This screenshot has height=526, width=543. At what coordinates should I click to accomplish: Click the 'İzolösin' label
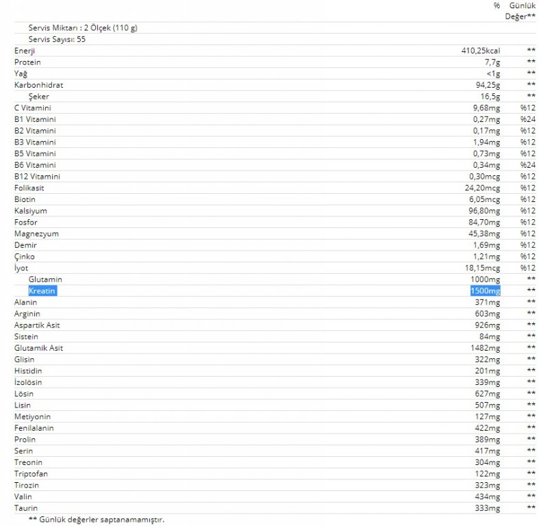[27, 382]
